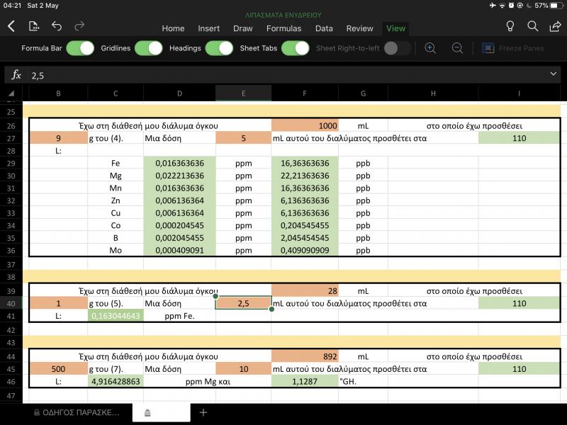
Task: Tap the back arrow icon
Action: [x=11, y=27]
